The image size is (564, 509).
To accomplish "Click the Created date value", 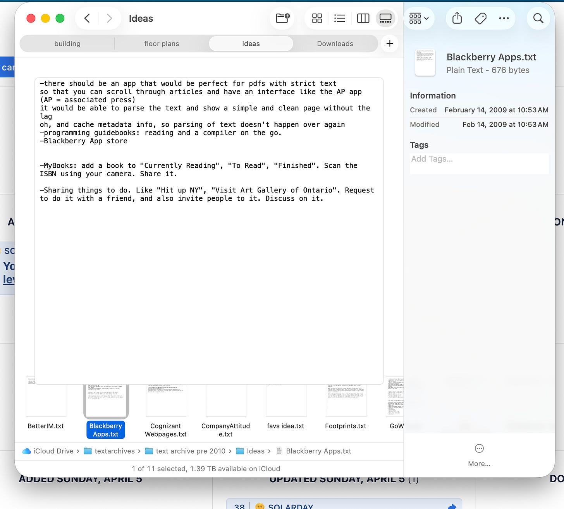I will tap(496, 110).
